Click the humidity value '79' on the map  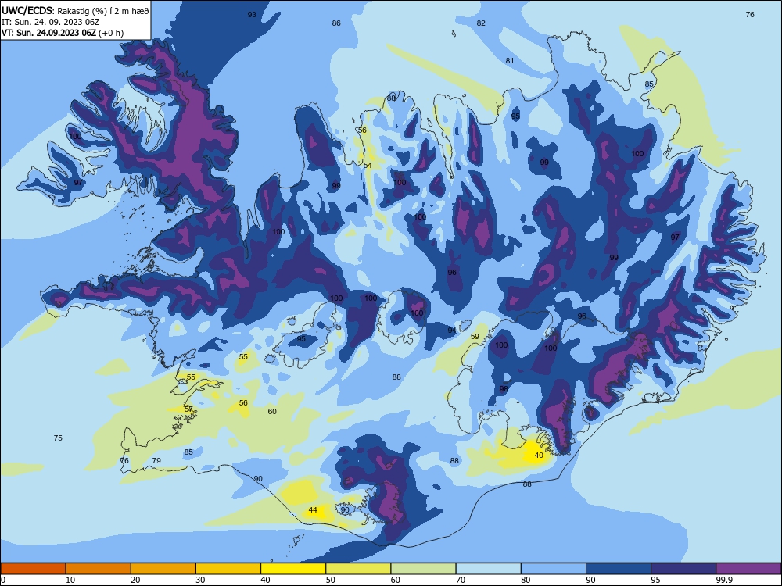point(156,460)
